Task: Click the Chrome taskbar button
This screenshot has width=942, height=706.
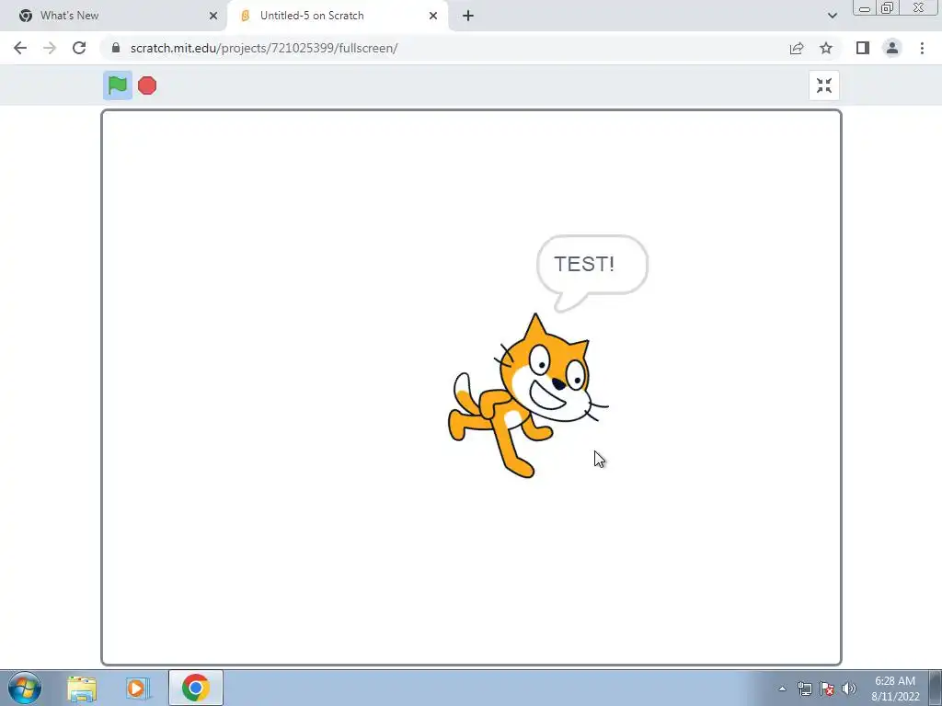Action: [196, 688]
